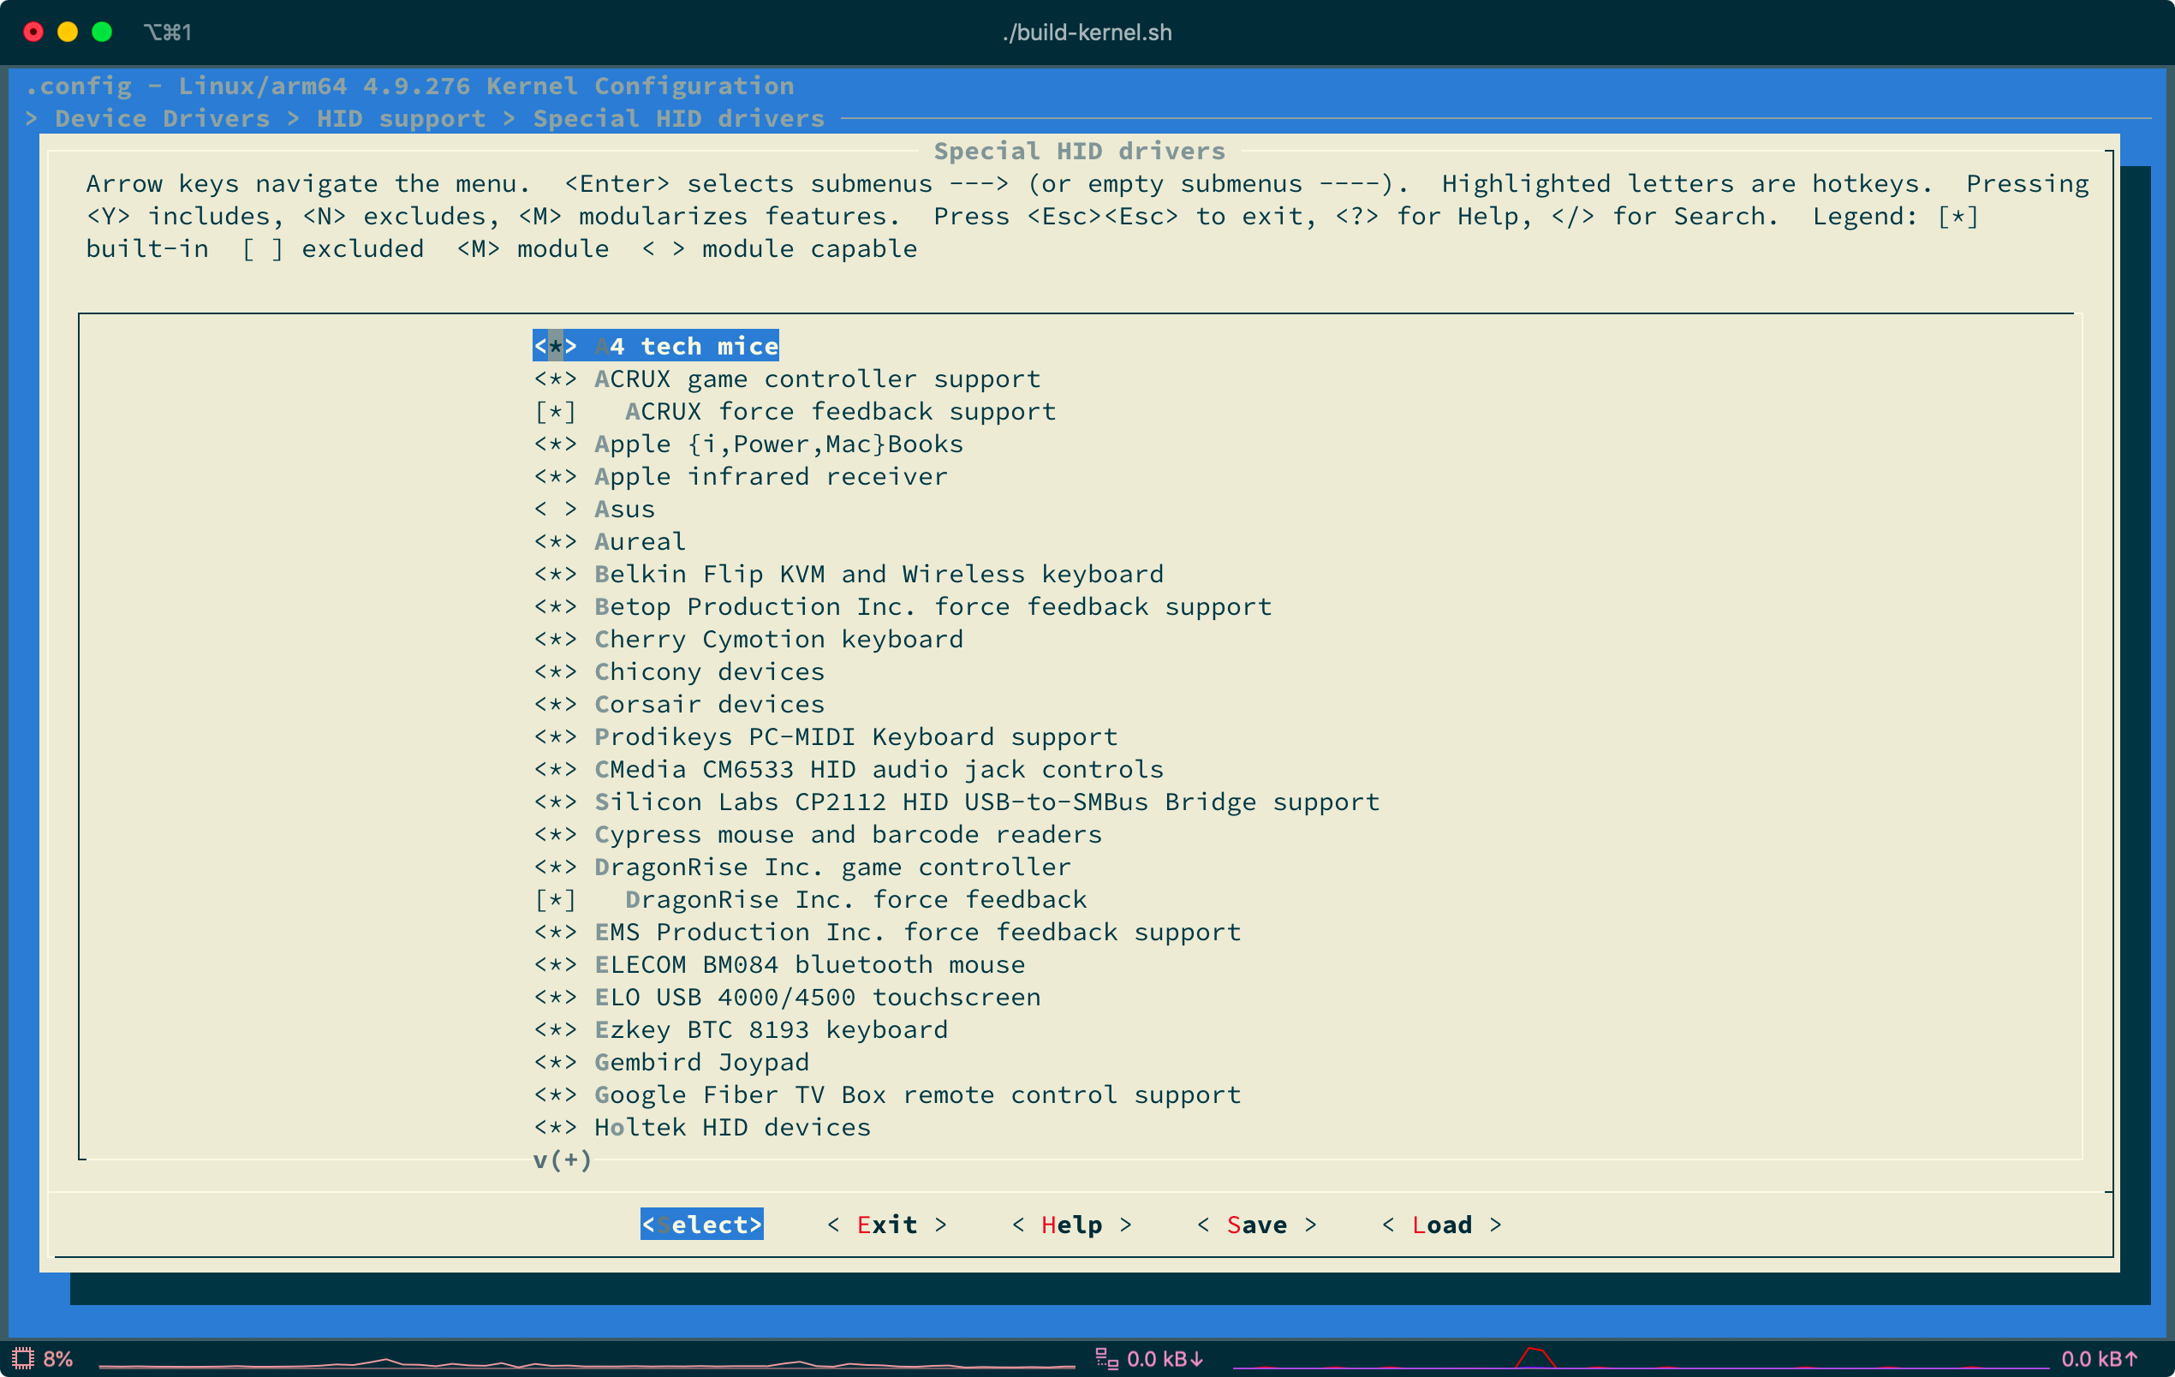Select the Holtek HID devices entry

(x=731, y=1128)
